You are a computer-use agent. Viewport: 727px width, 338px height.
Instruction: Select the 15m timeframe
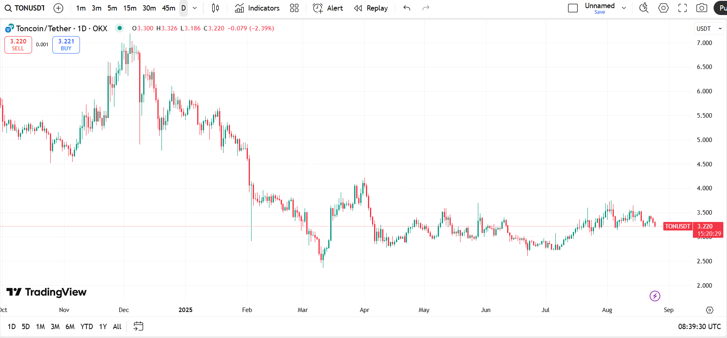(x=130, y=8)
